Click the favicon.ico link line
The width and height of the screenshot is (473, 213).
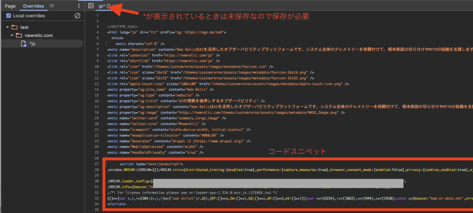pos(190,67)
